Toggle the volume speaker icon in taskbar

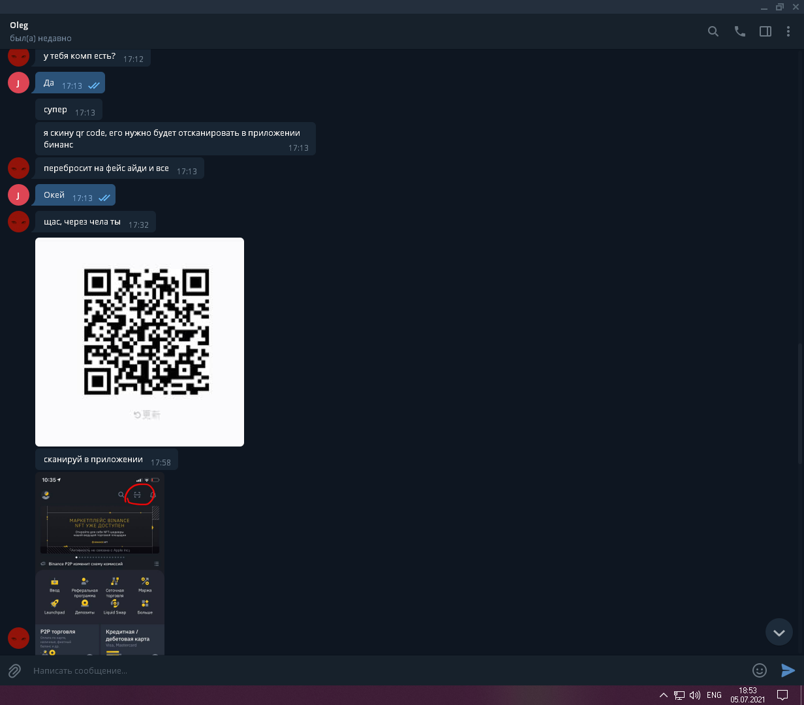pos(695,695)
